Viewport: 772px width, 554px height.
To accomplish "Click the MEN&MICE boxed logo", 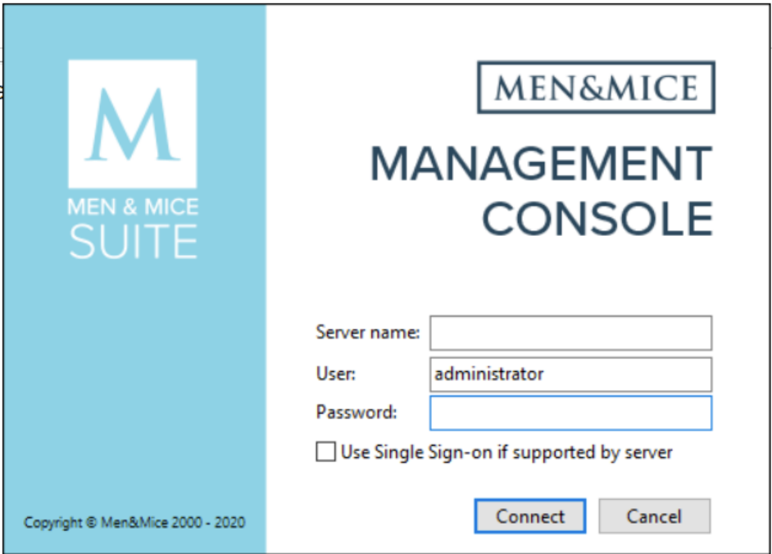I will tap(596, 88).
